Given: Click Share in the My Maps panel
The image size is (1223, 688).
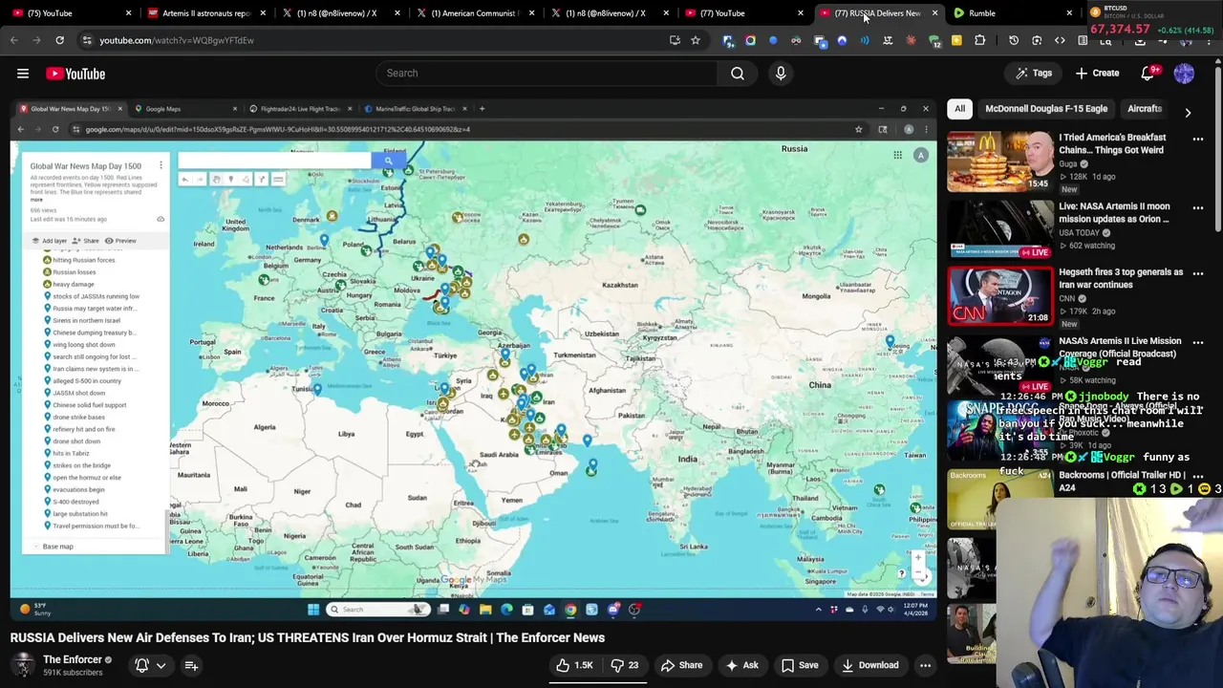Looking at the screenshot, I should (x=86, y=241).
